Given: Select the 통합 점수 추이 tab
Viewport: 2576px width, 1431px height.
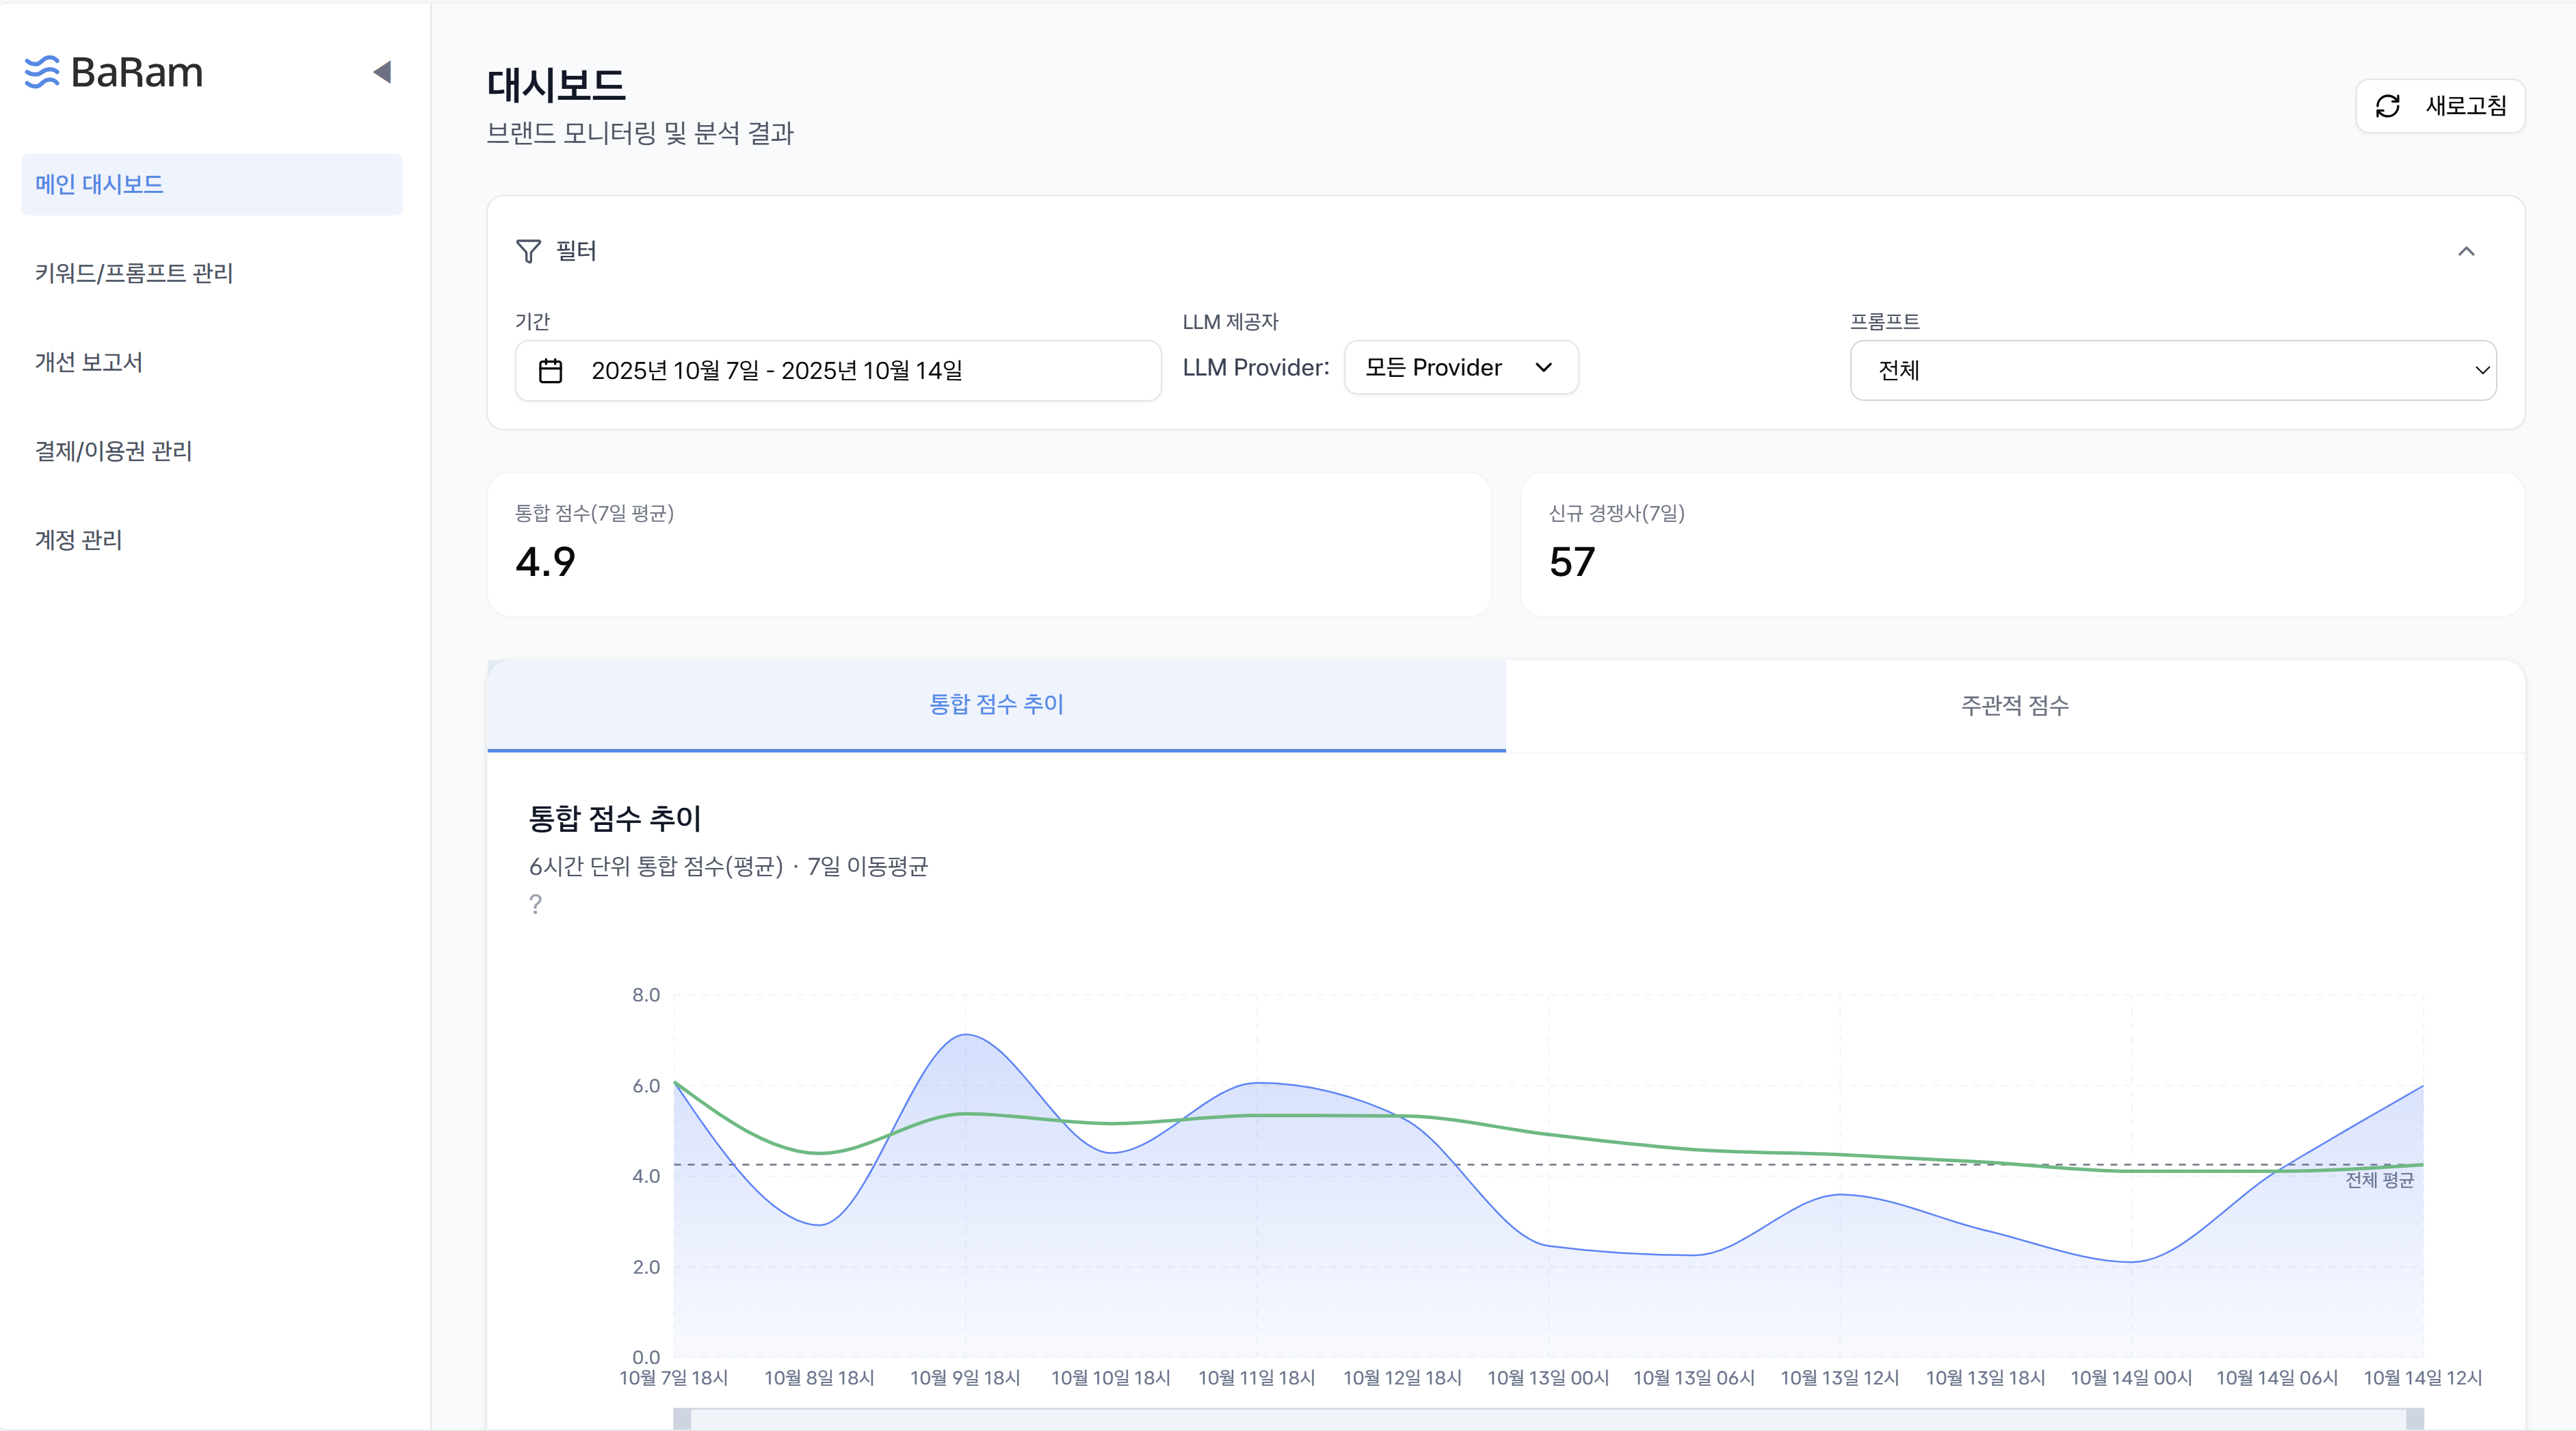Looking at the screenshot, I should click(996, 705).
